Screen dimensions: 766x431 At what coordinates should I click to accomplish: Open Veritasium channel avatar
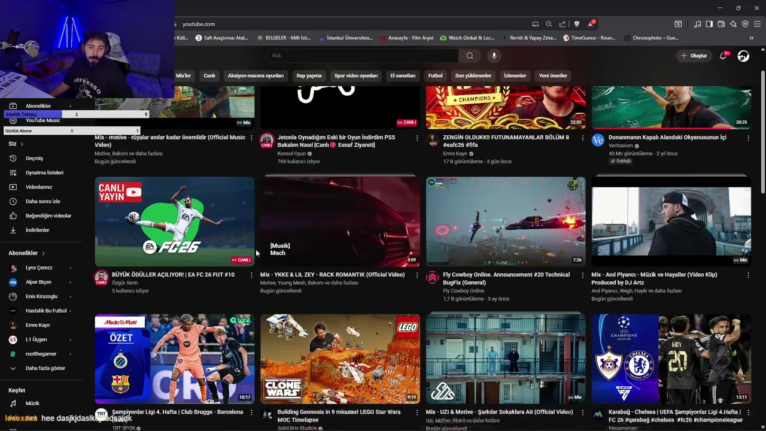coord(598,140)
